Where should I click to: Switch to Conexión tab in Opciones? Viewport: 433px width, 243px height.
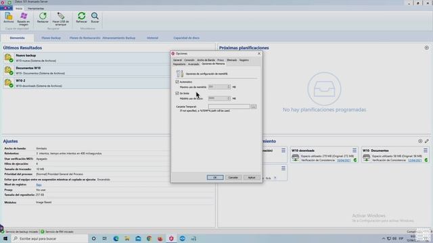tap(189, 60)
